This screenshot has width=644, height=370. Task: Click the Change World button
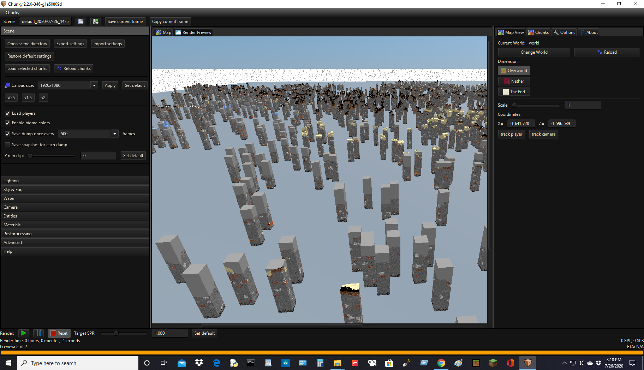point(534,52)
